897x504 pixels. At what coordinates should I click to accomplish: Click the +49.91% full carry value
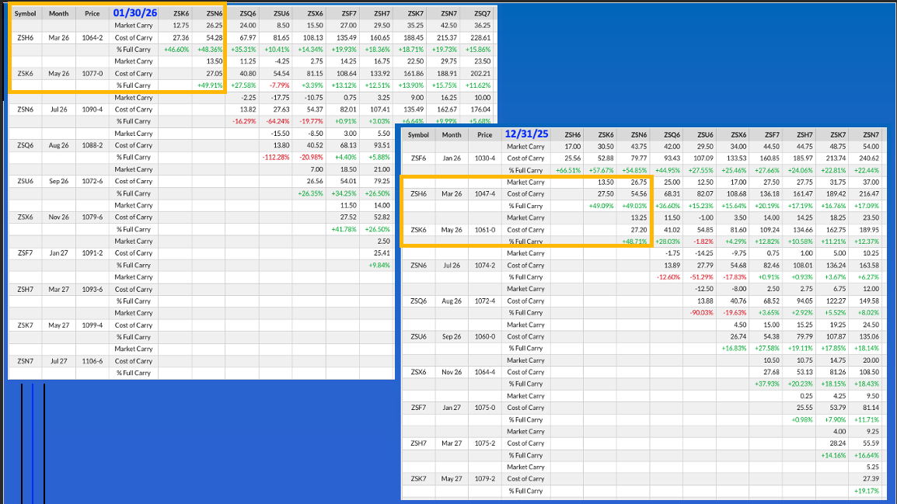click(x=210, y=85)
